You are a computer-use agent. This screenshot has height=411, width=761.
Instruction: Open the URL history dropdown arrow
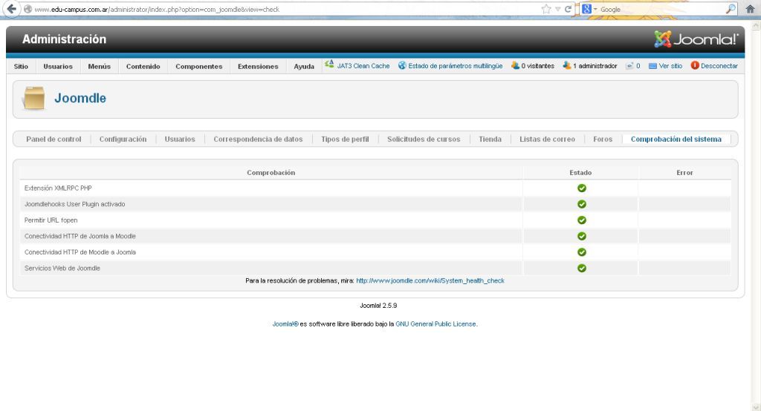coord(559,9)
